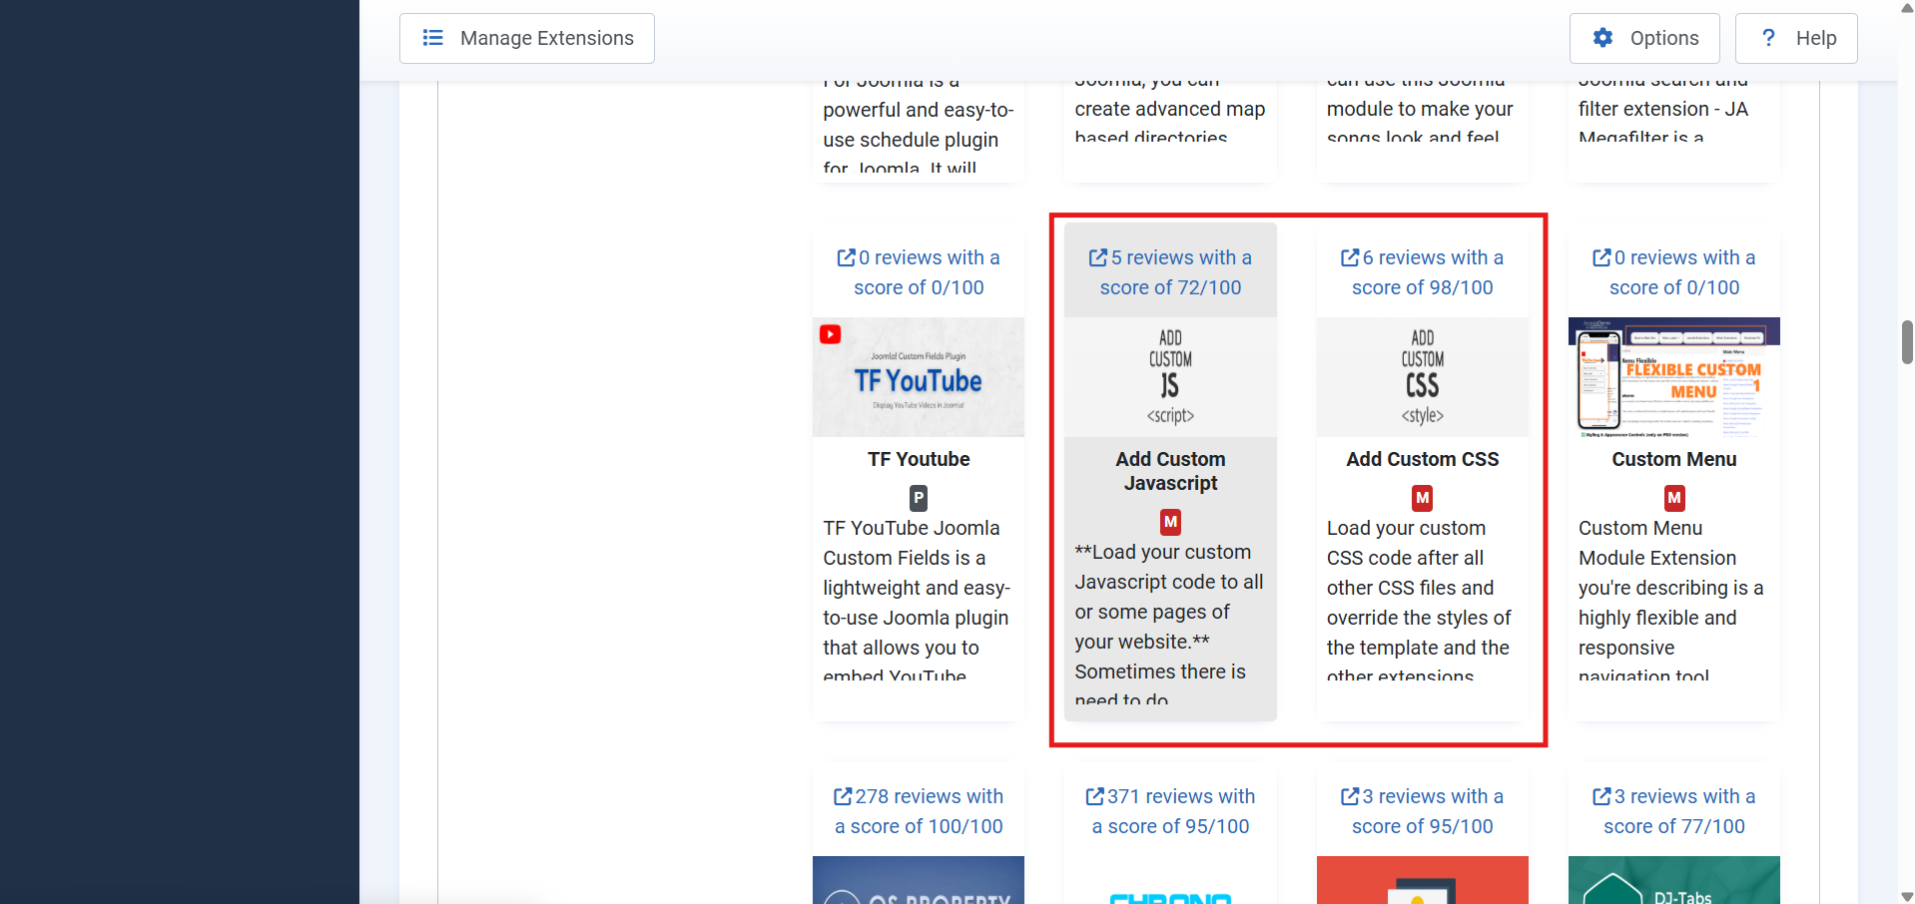Click the vertical scrollbar thumb
The height and width of the screenshot is (904, 1915).
[x=1907, y=342]
